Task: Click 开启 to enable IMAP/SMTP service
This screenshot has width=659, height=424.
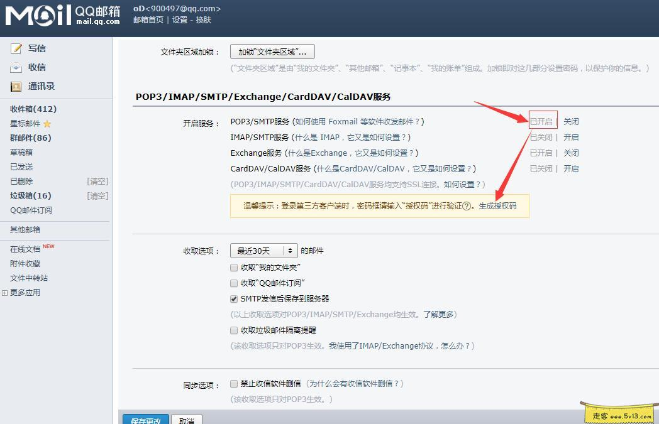Action: (x=571, y=137)
